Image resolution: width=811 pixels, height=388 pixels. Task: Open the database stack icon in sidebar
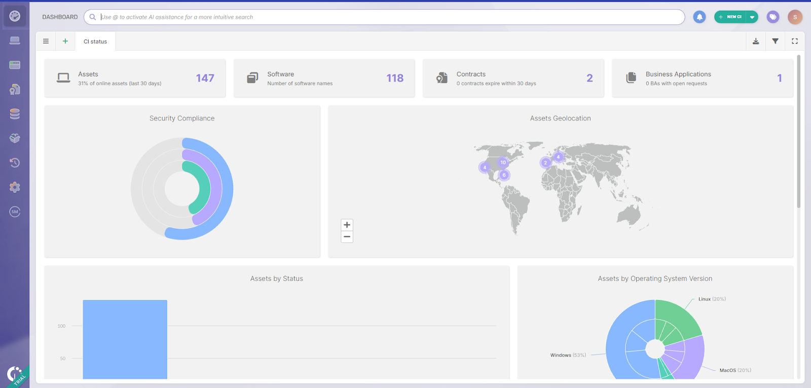tap(15, 114)
